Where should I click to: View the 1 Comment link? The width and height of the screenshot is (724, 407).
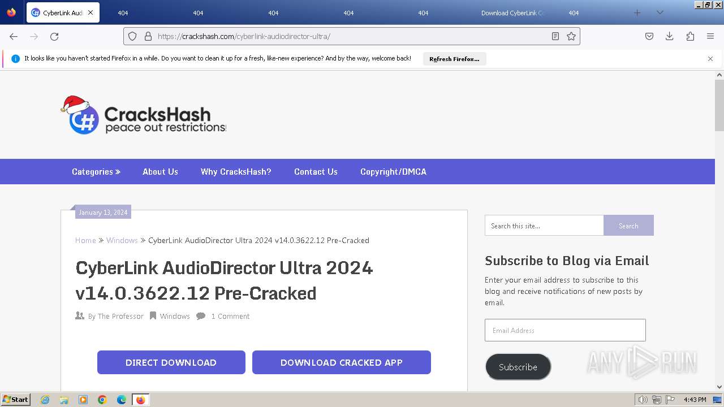click(x=230, y=316)
